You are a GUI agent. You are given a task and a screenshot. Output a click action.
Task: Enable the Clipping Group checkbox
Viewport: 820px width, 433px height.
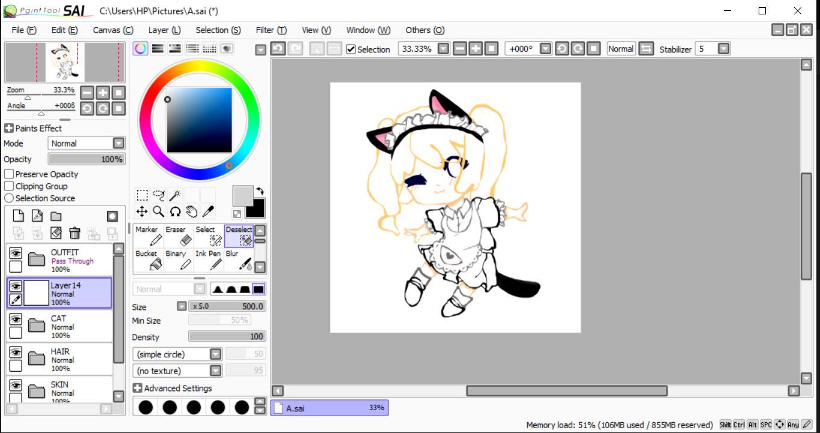(9, 186)
